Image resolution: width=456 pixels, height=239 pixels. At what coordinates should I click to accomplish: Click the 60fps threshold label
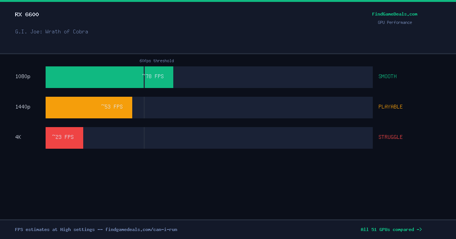(x=157, y=61)
